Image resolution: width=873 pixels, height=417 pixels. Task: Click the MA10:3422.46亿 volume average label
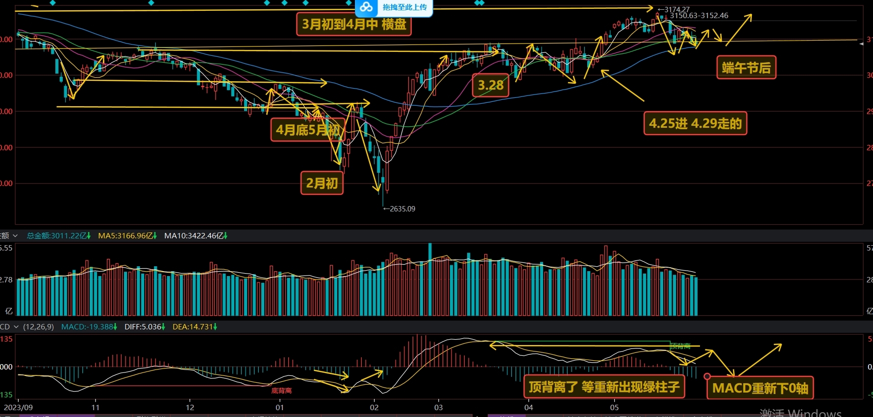tap(196, 236)
